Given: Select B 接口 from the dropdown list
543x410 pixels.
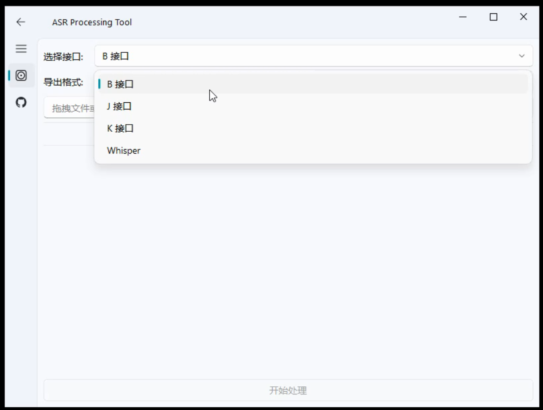Looking at the screenshot, I should click(x=120, y=84).
